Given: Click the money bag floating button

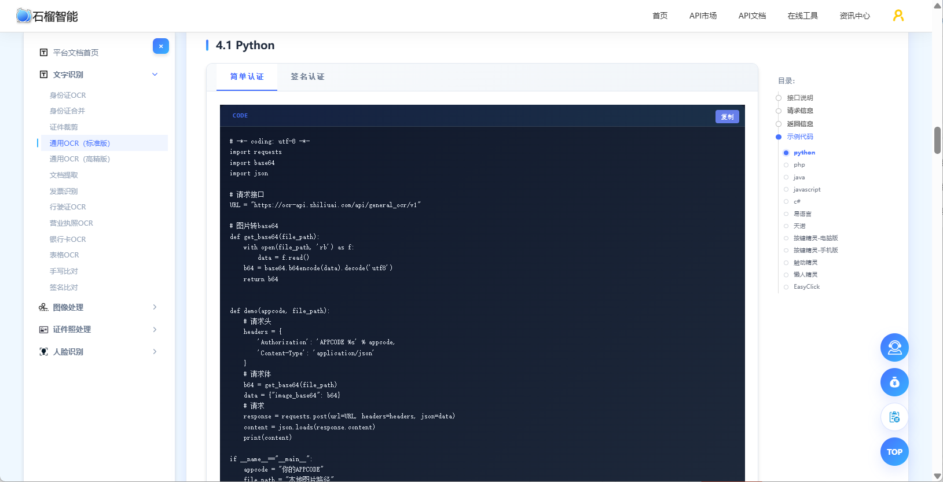Looking at the screenshot, I should [894, 382].
